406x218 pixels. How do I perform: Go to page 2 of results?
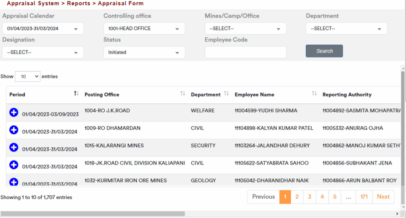pyautogui.click(x=297, y=197)
